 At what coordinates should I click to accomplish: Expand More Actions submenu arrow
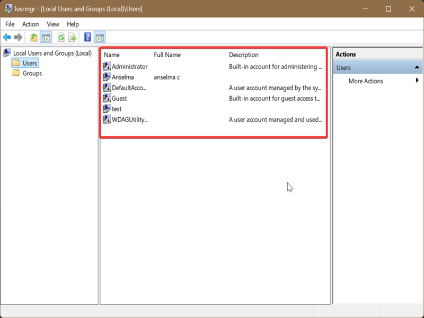coord(417,81)
